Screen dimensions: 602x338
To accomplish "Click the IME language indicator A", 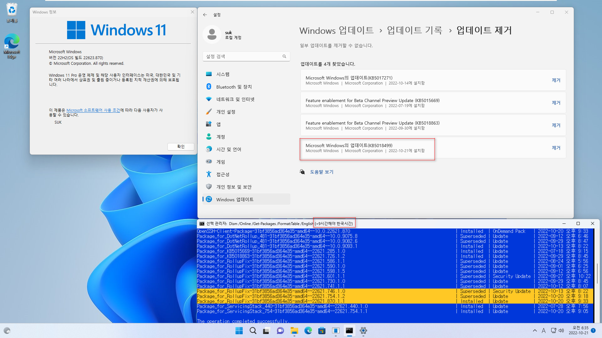I will point(544,330).
